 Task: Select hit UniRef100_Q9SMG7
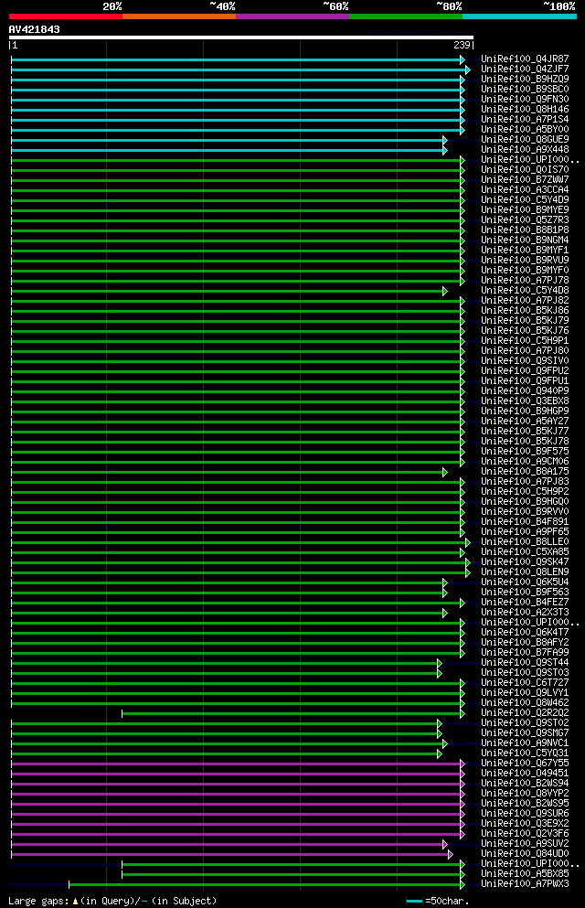[x=525, y=733]
